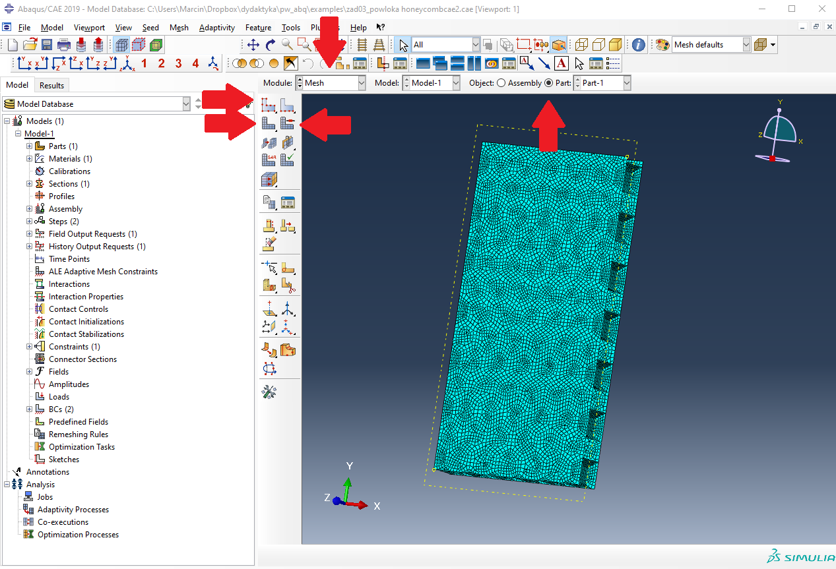This screenshot has height=569, width=836.
Task: Click the Save Model Database floppy icon
Action: click(x=47, y=45)
